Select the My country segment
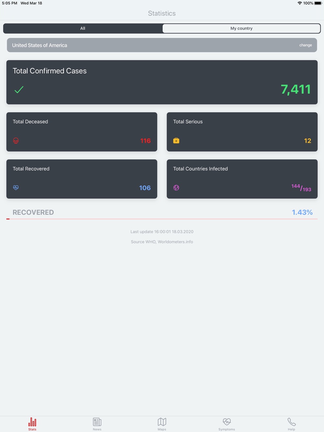 pyautogui.click(x=241, y=28)
